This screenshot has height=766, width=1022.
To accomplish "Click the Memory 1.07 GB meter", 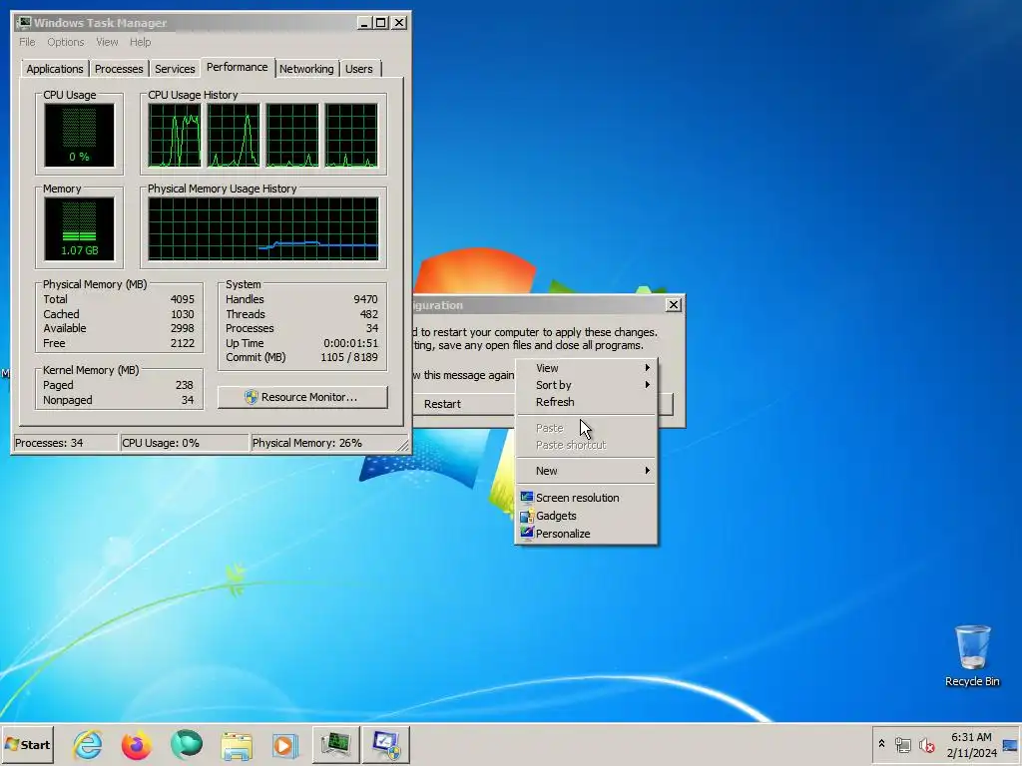I will coord(79,228).
